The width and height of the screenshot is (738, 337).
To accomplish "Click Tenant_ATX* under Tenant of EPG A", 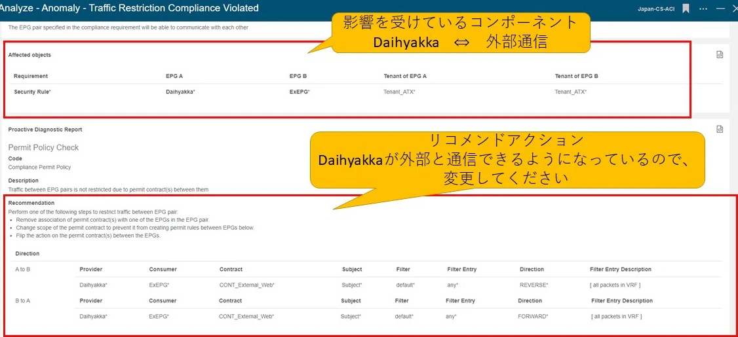I will coord(399,92).
